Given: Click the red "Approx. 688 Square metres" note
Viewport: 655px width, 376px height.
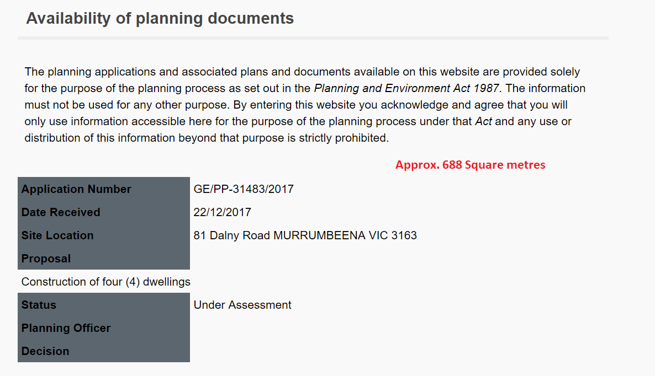Looking at the screenshot, I should tap(470, 165).
